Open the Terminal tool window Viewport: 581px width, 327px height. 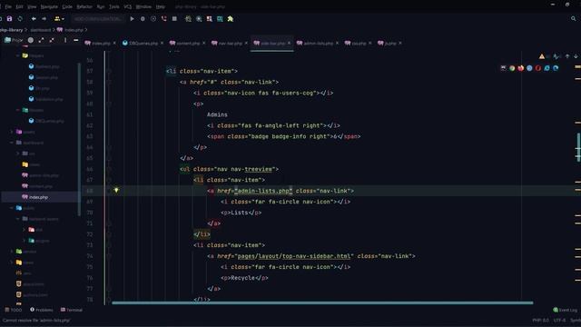point(72,310)
